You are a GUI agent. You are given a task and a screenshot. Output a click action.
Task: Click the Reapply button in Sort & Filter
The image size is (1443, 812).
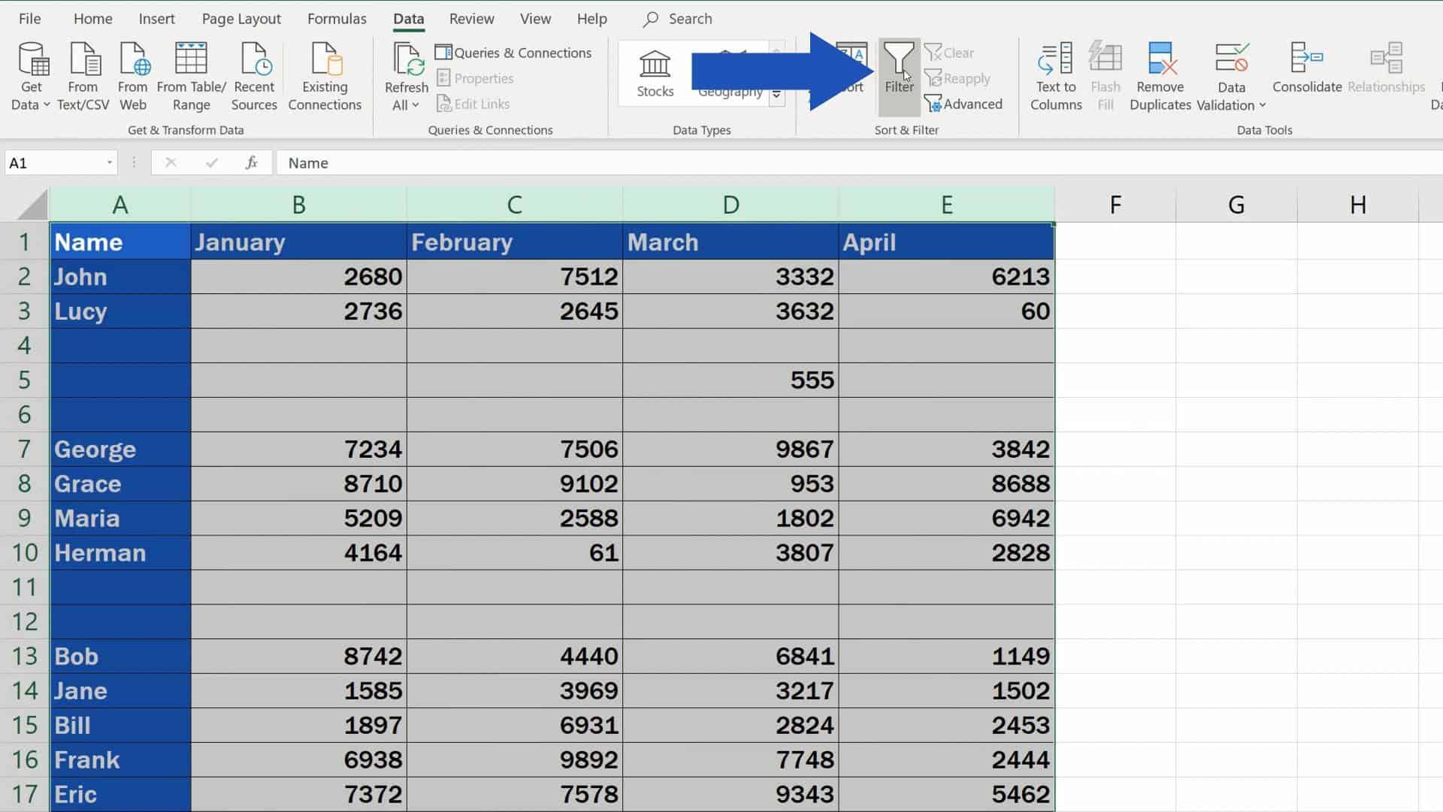point(958,77)
